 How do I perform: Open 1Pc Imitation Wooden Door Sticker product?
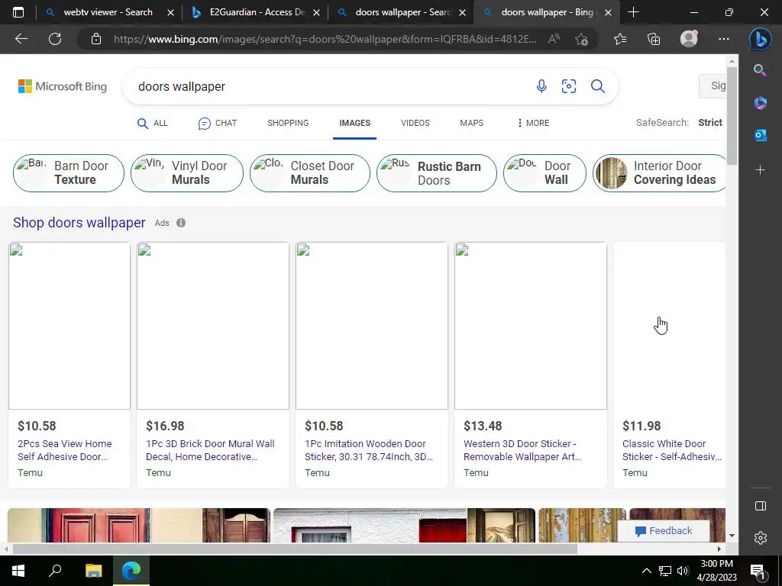(x=372, y=365)
